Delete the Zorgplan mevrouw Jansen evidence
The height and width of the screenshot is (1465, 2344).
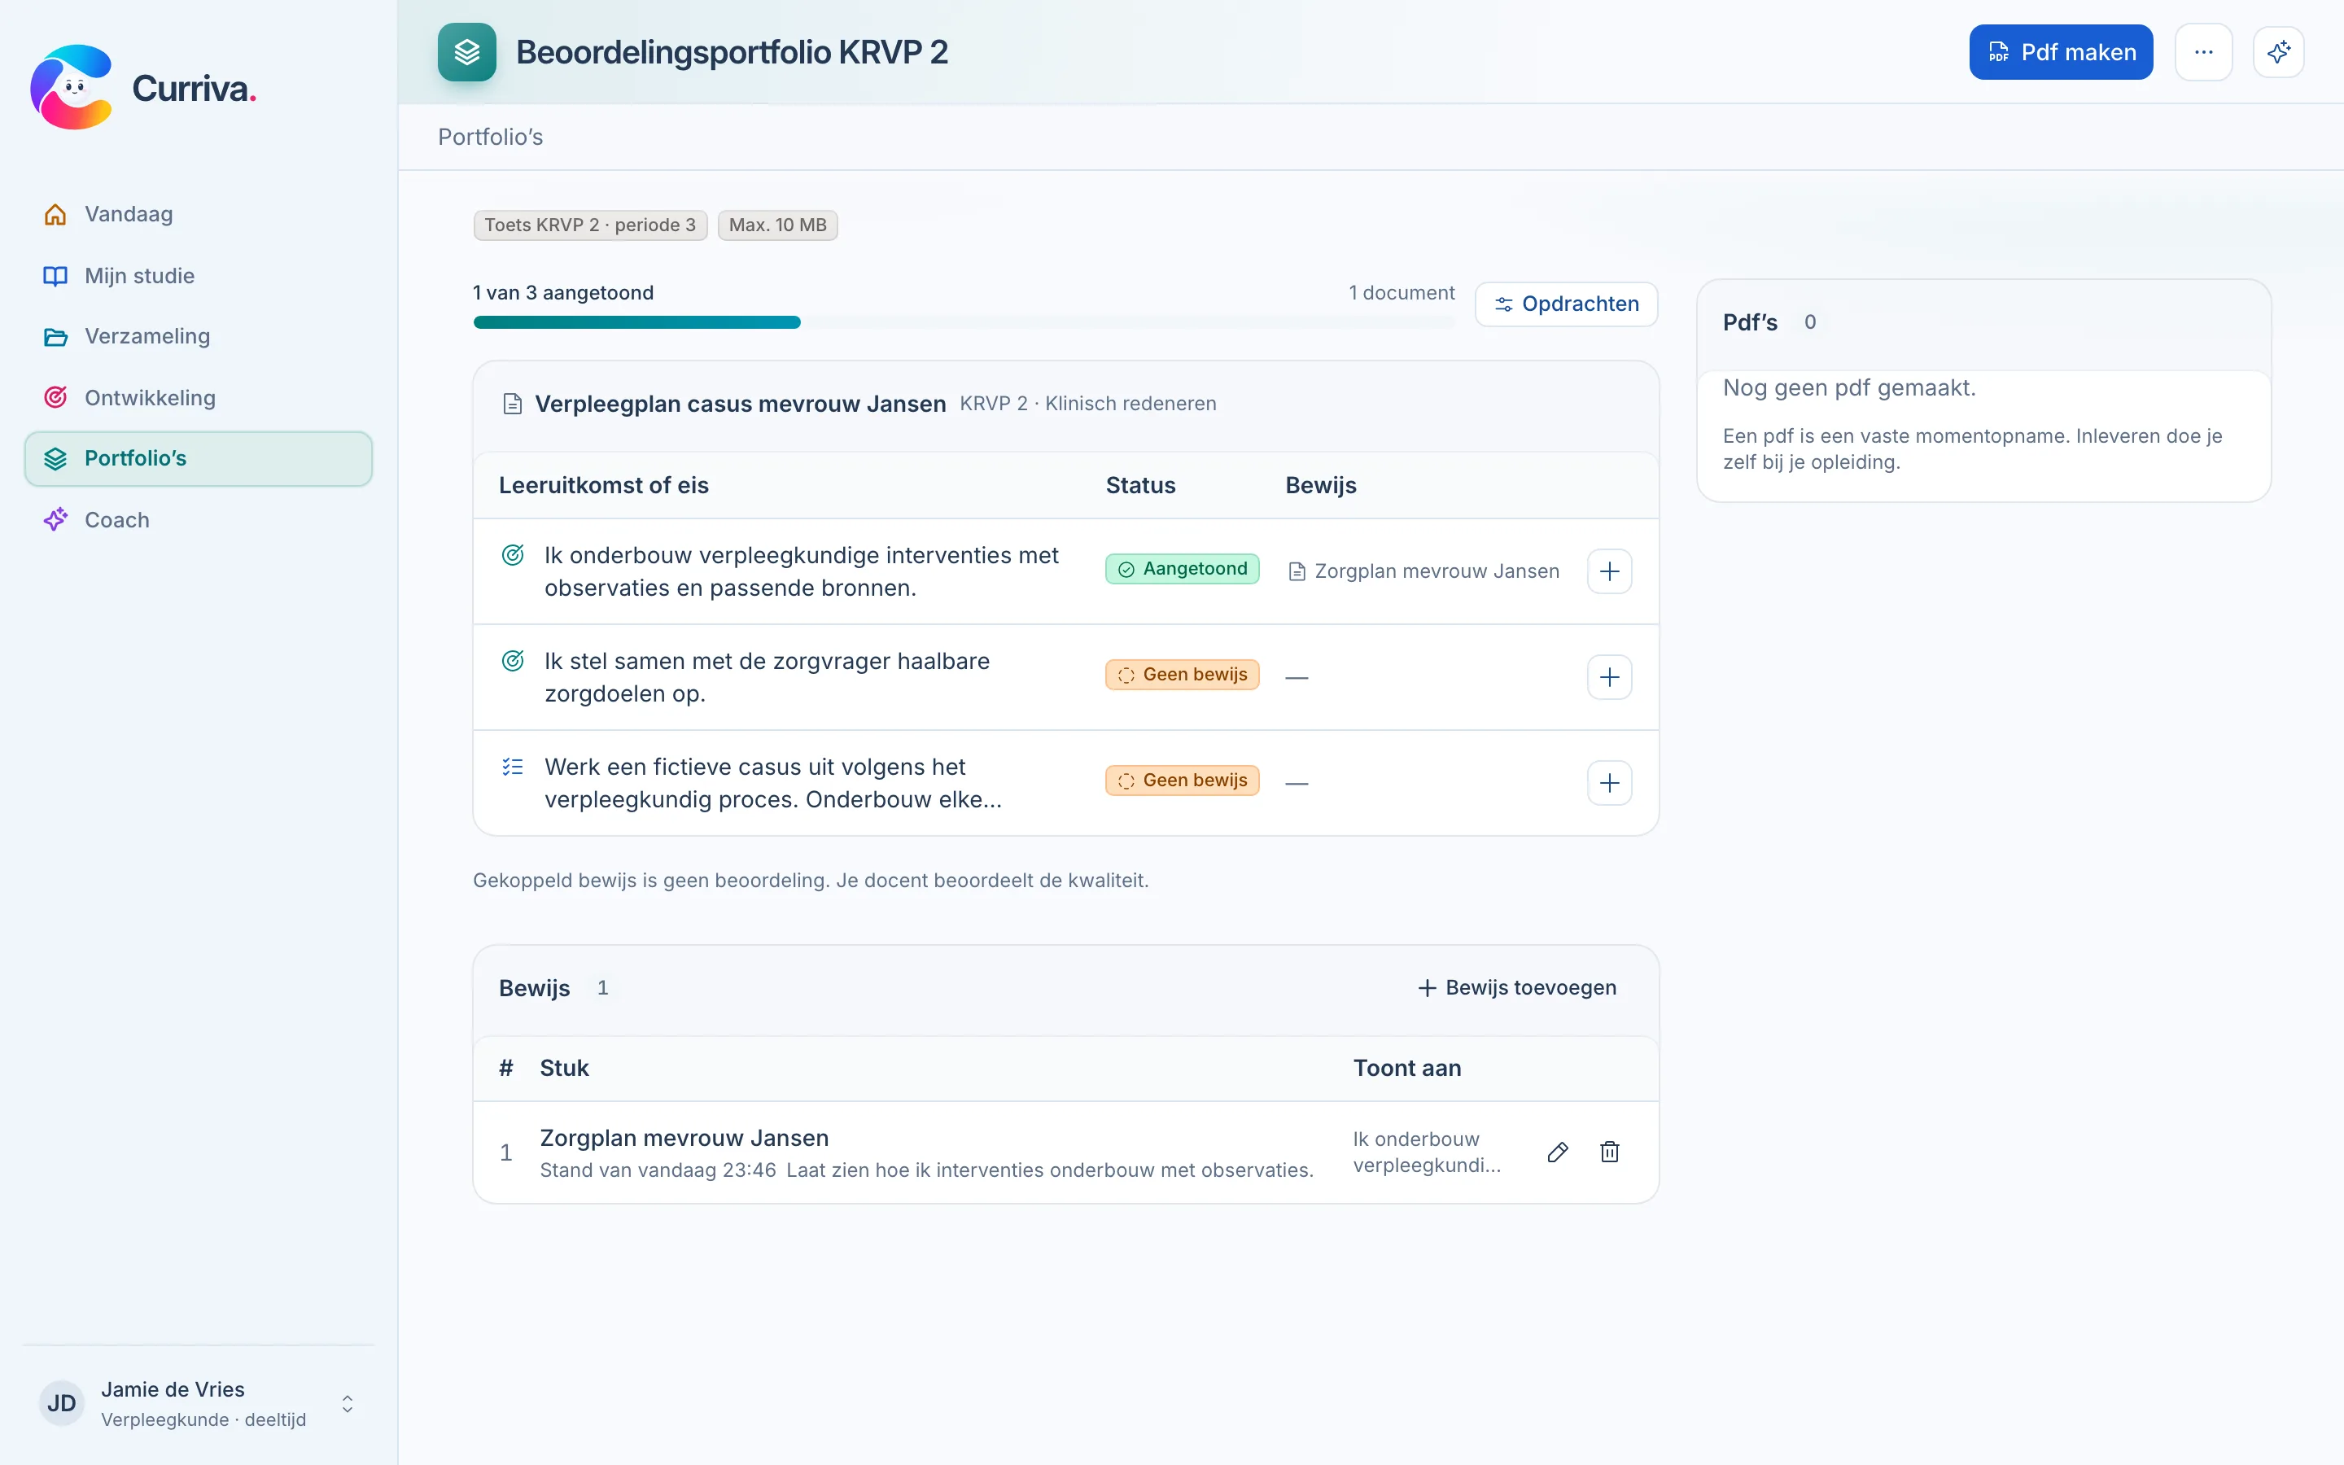(1609, 1152)
